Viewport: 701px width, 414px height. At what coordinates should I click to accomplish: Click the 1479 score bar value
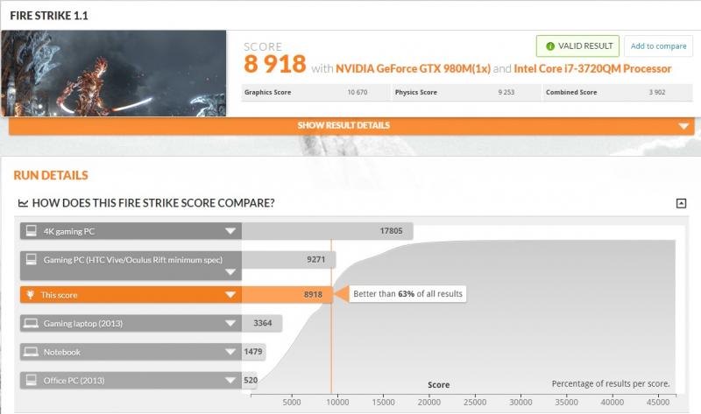tap(253, 352)
